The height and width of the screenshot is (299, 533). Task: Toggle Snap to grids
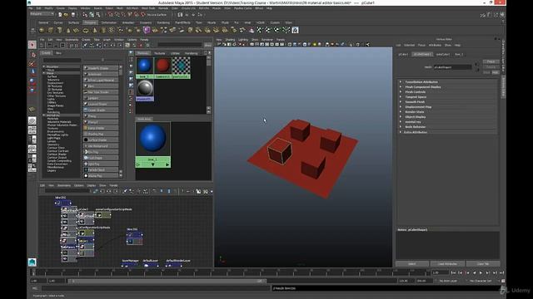(x=111, y=15)
